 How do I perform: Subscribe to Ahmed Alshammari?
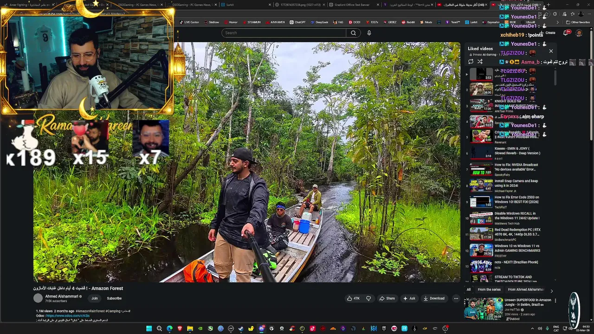tap(114, 298)
